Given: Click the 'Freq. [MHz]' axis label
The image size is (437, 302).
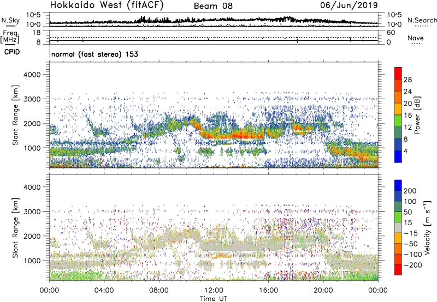Looking at the screenshot, I should coord(10,37).
